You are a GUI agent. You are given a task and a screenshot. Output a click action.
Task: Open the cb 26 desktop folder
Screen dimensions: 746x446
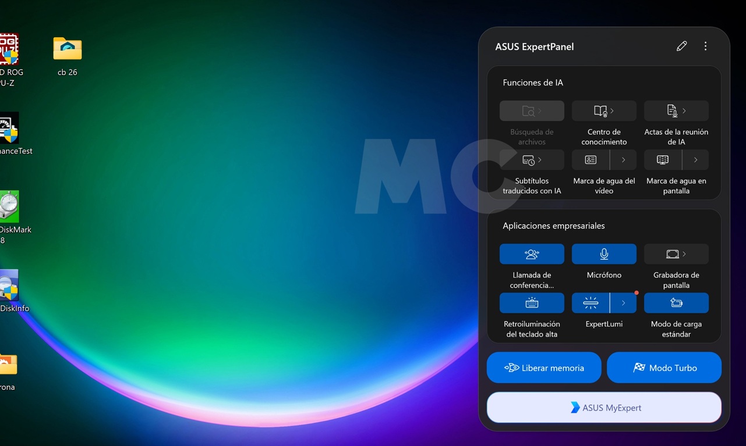tap(68, 51)
